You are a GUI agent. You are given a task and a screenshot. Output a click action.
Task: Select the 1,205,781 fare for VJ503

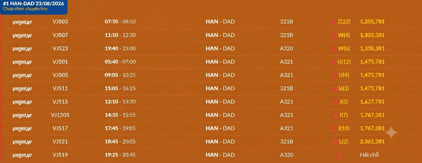pos(372,22)
